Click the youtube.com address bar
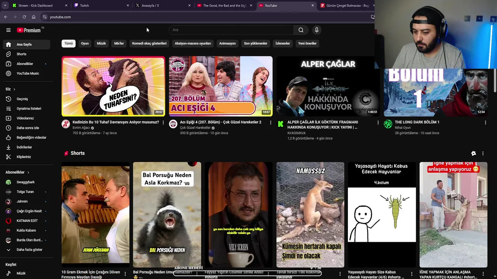This screenshot has width=497, height=279. (206, 17)
